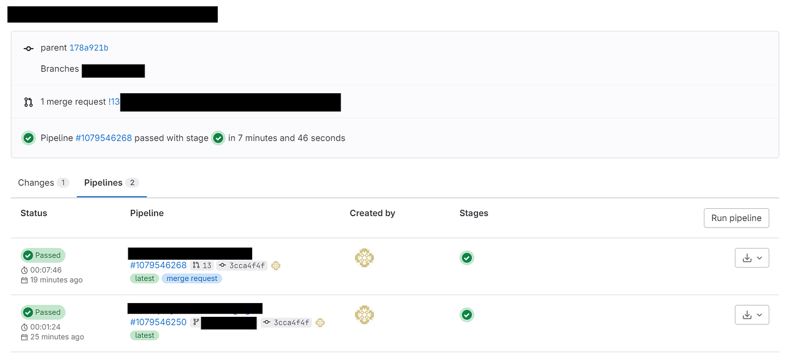This screenshot has width=791, height=358.
Task: Open pipeline #1079546250 in the table
Action: 158,322
